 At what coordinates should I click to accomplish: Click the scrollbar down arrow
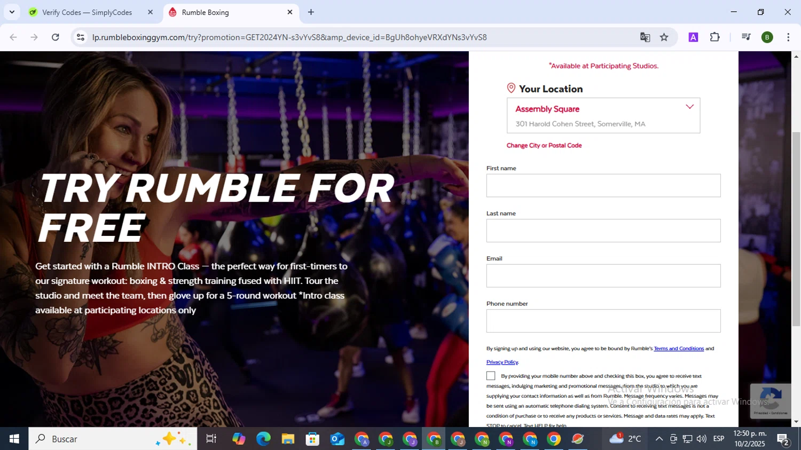(x=796, y=422)
